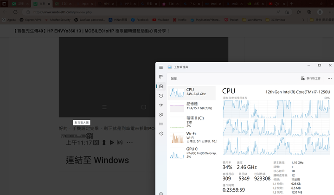Click the handles count 923308

click(x=262, y=179)
